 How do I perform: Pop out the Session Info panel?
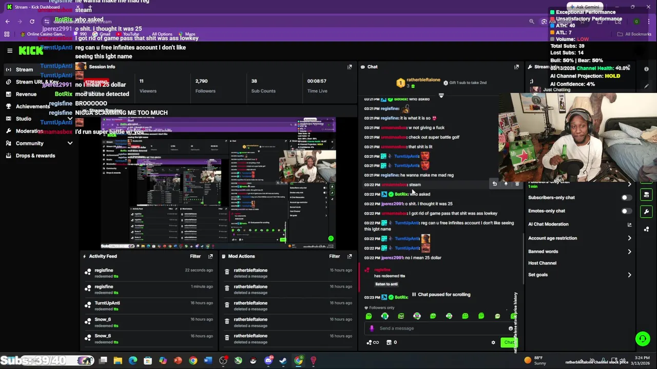click(x=350, y=67)
